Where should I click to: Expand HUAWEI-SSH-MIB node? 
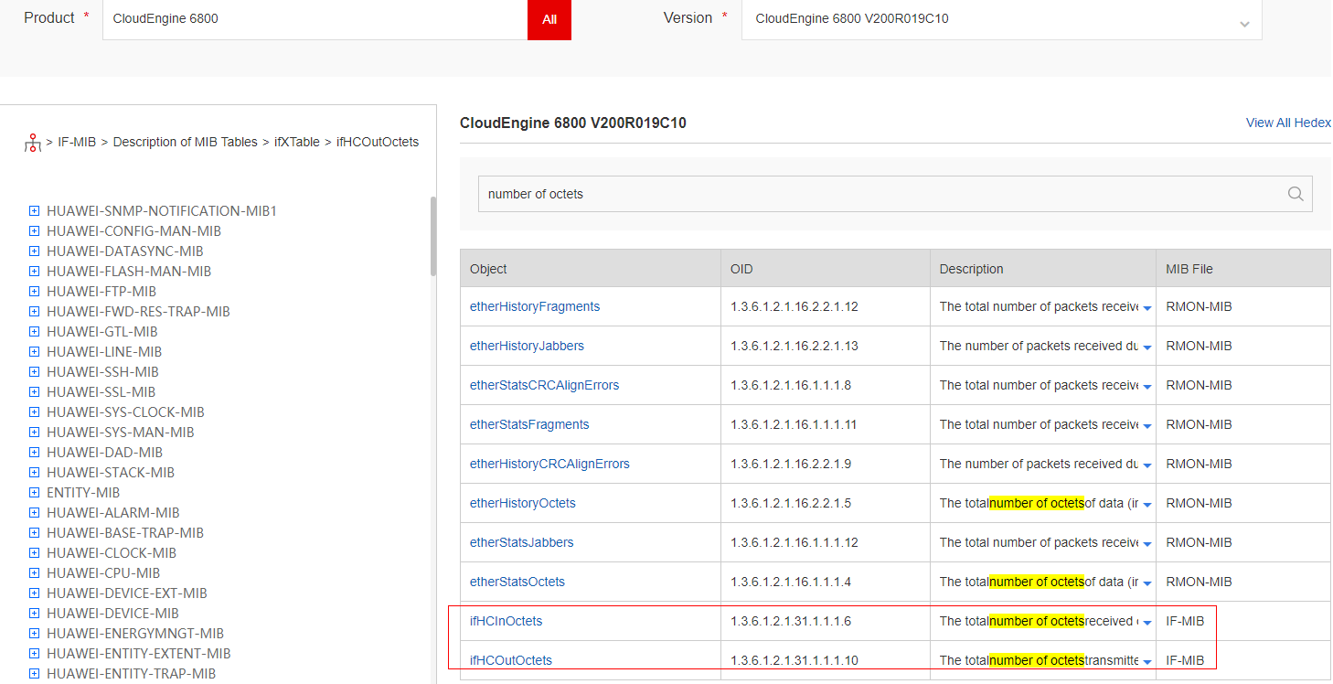(34, 372)
